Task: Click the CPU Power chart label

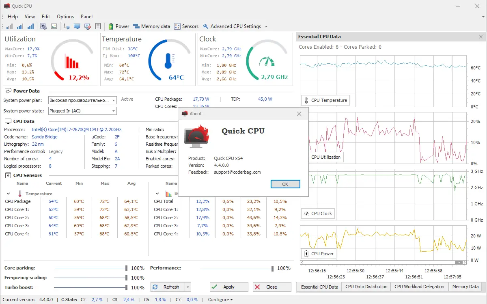Action: coord(319,254)
